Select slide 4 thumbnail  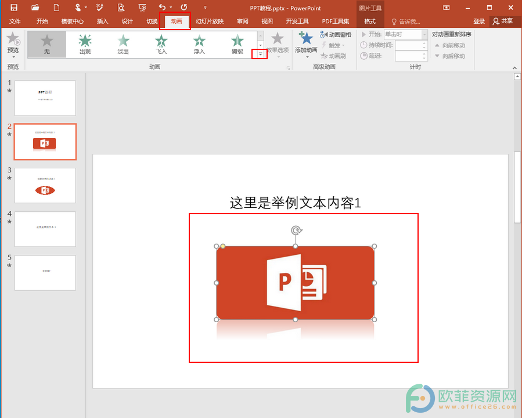click(x=45, y=229)
